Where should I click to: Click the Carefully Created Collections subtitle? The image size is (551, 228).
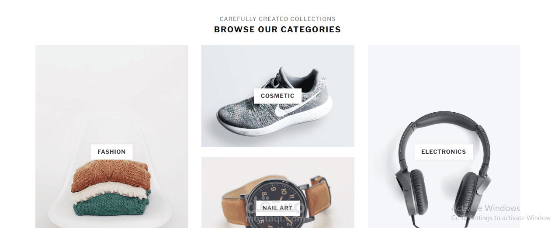[x=277, y=19]
